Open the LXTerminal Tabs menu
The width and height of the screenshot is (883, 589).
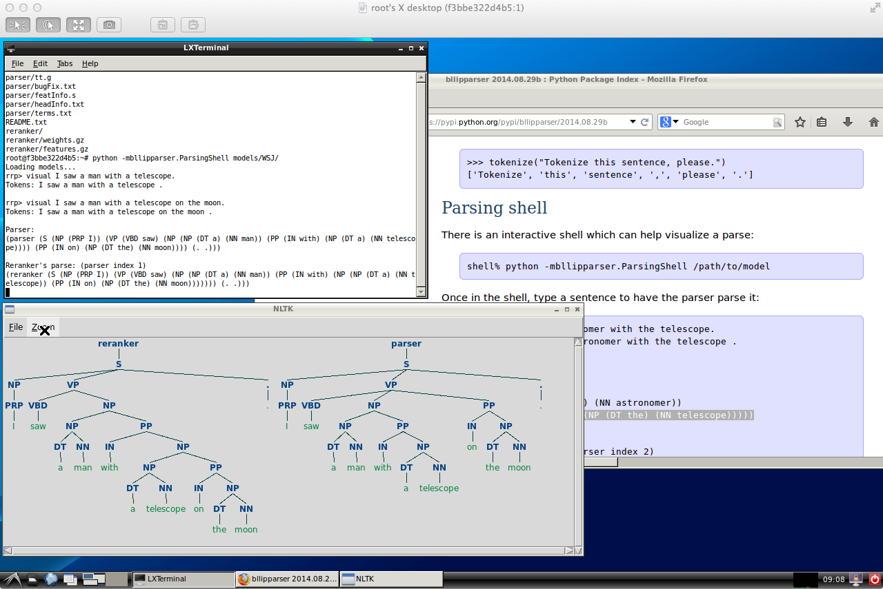point(65,63)
